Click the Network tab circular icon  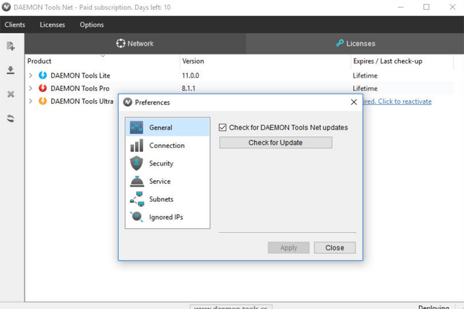click(121, 43)
